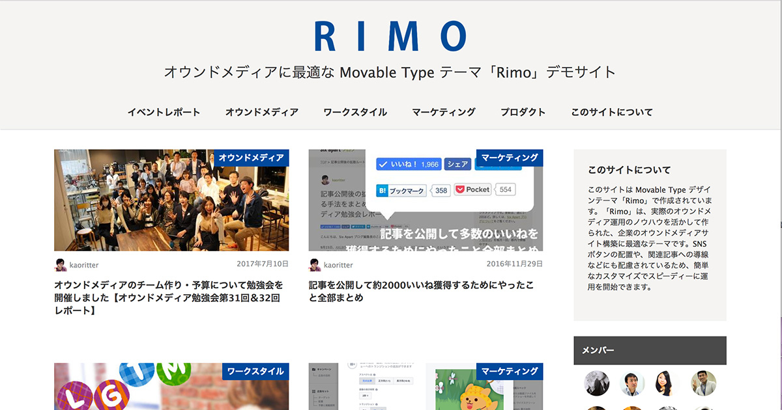Image resolution: width=782 pixels, height=410 pixels.
Task: Click the fourth member avatar in a suit
Action: [704, 384]
